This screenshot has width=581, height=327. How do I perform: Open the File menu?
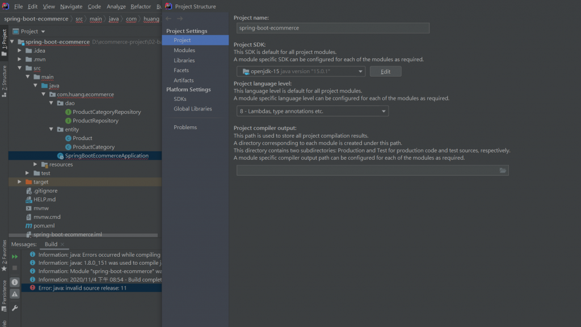[18, 6]
